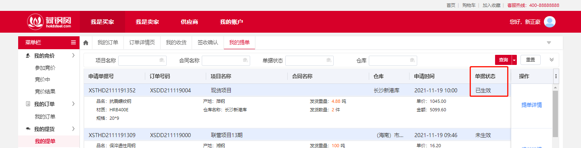Expand 我的提货 sidebar section
The width and height of the screenshot is (581, 148).
tap(73, 129)
